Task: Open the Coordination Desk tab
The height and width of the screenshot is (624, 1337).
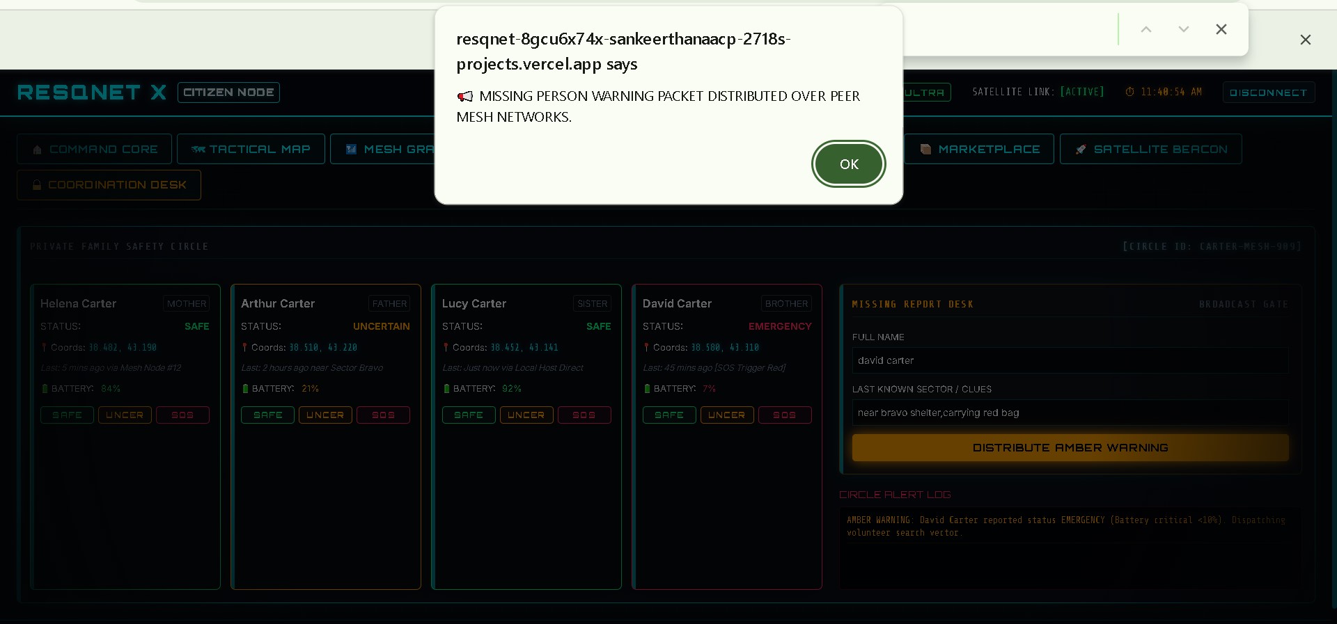Action: [109, 185]
